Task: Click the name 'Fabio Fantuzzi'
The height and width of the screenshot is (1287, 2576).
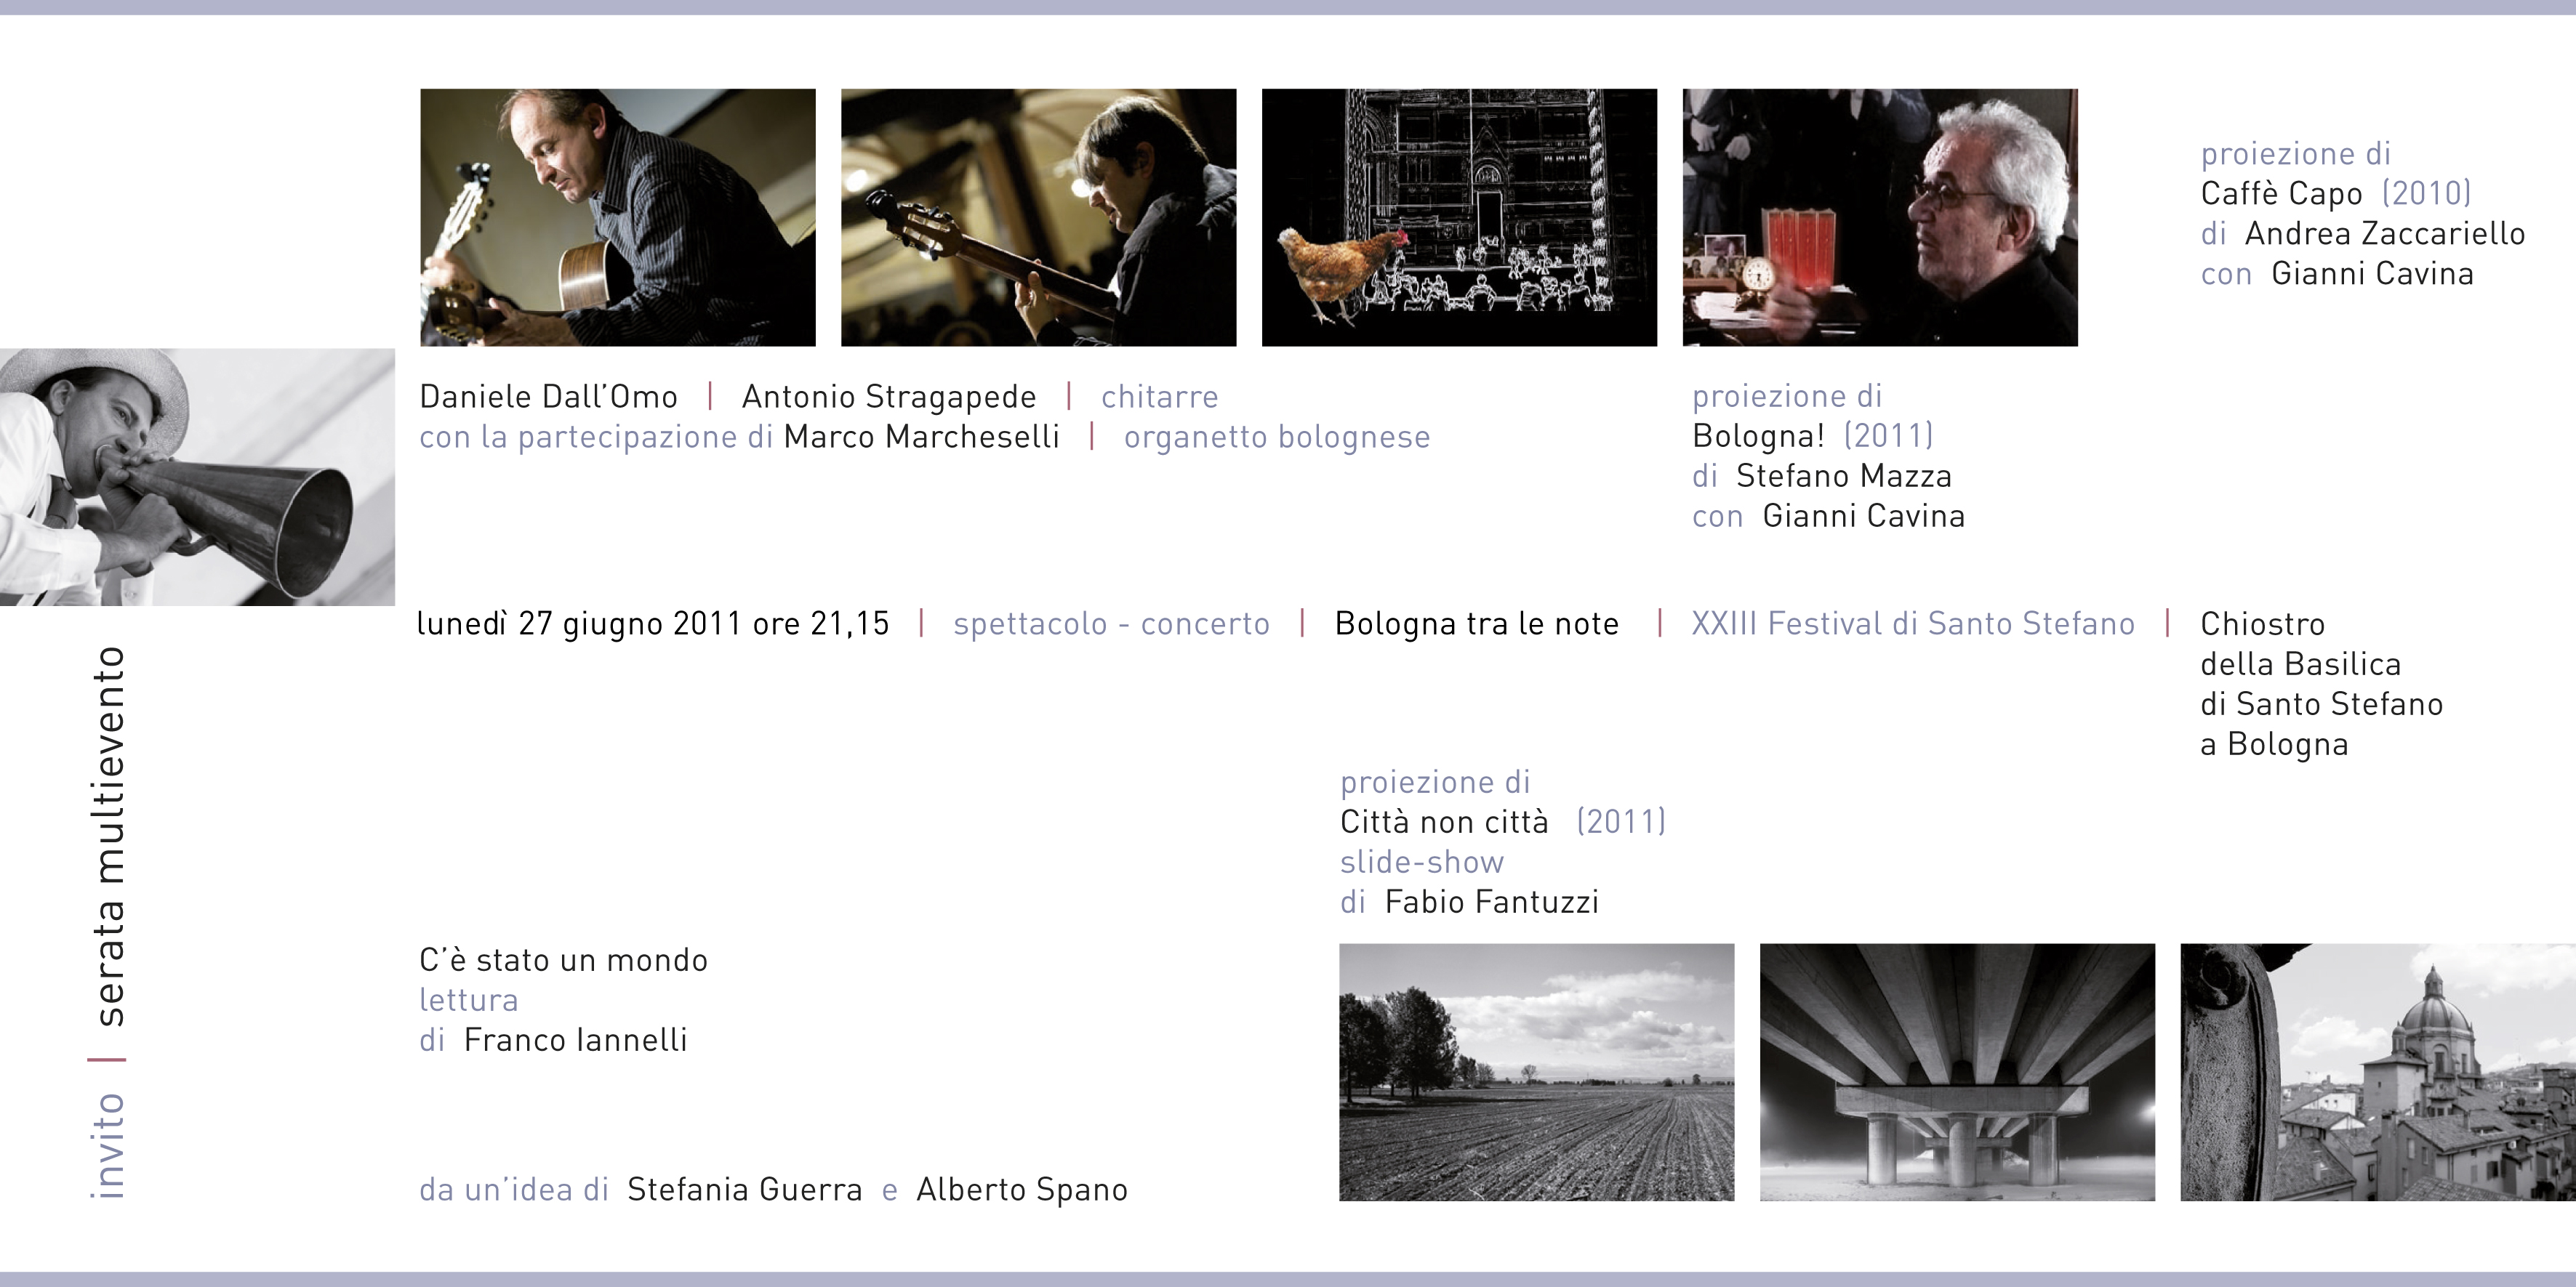Action: click(1491, 901)
